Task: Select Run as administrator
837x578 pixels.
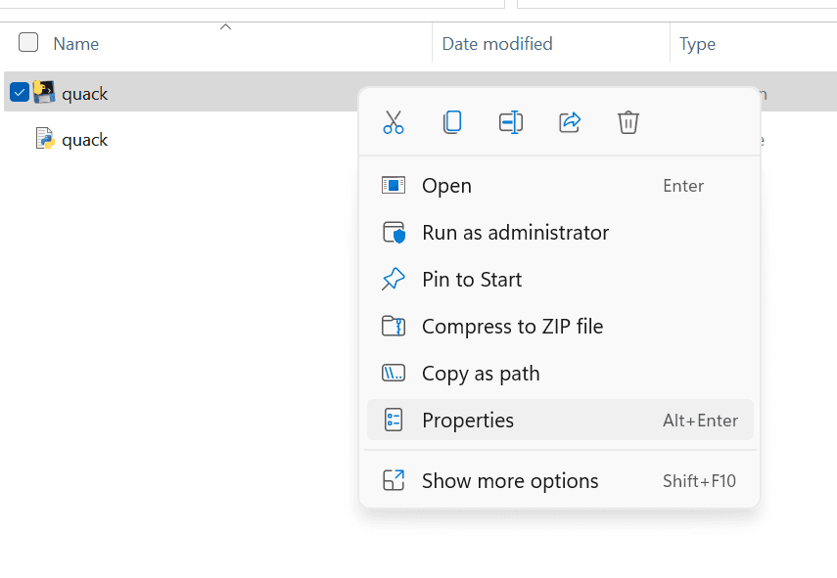Action: click(x=515, y=233)
